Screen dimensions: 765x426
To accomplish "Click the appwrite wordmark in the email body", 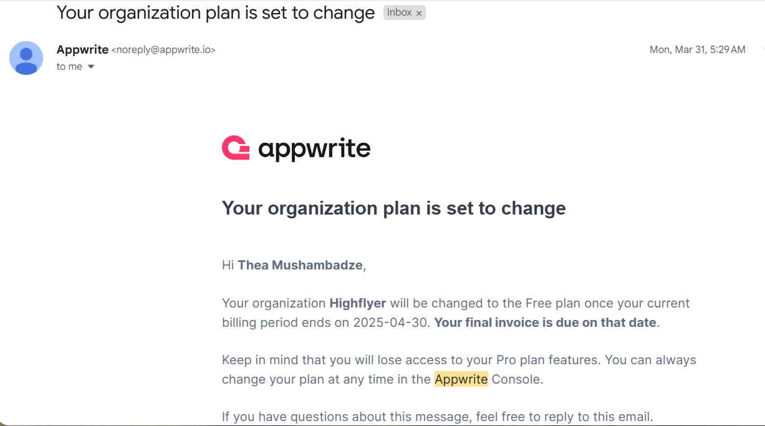I will [x=314, y=150].
